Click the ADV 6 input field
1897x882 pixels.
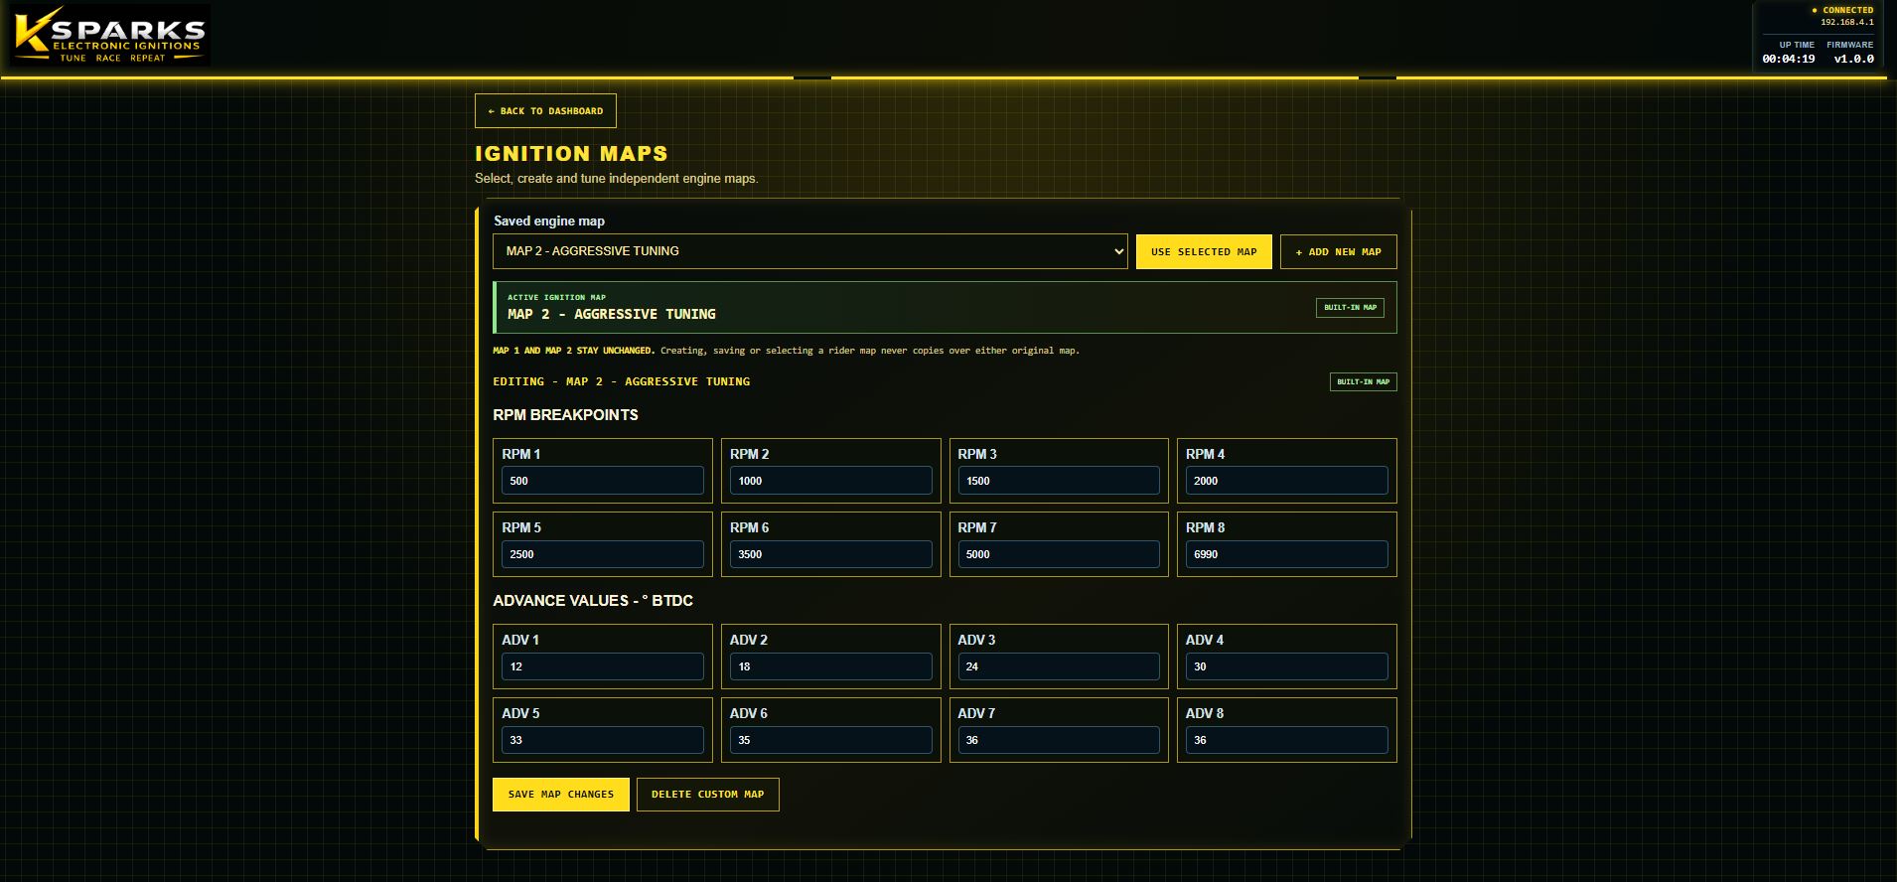click(831, 740)
